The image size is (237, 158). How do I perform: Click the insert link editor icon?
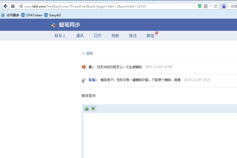(x=86, y=108)
